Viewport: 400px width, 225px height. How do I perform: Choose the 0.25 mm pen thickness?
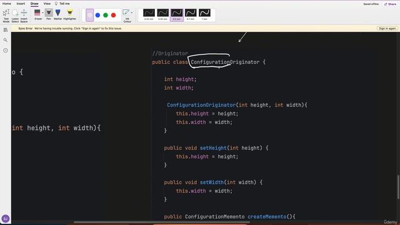click(x=149, y=14)
